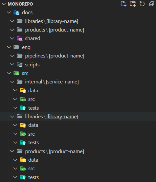Click the New File icon

click(123, 4)
